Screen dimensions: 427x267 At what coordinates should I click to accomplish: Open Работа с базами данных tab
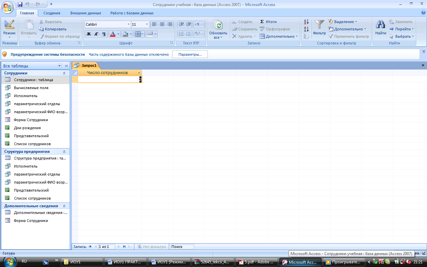[x=132, y=13]
